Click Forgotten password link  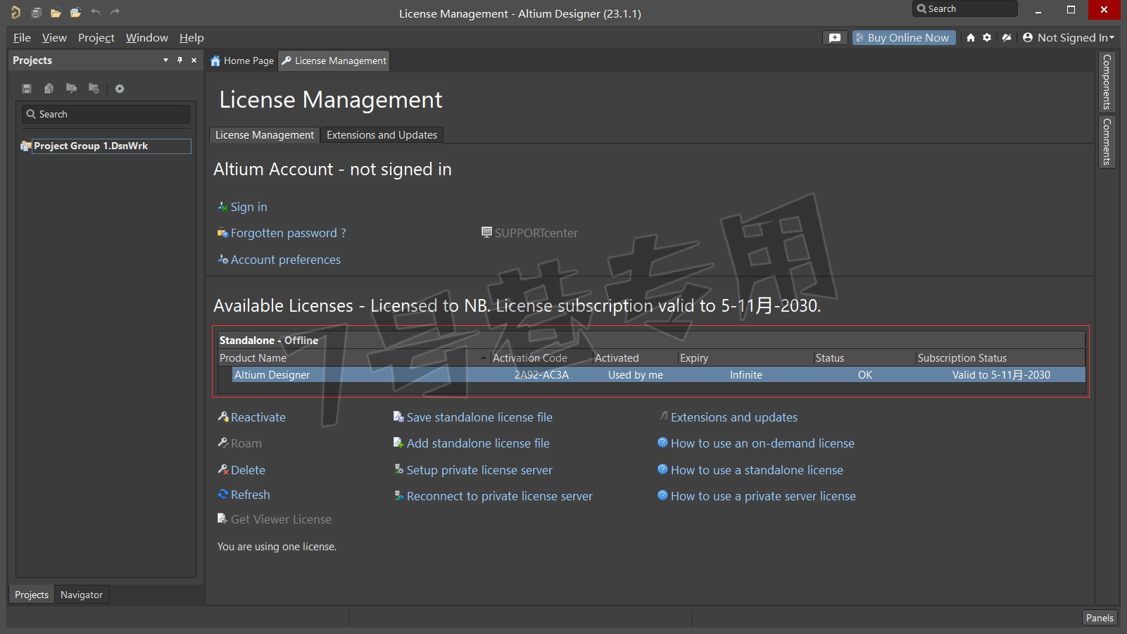click(x=288, y=233)
